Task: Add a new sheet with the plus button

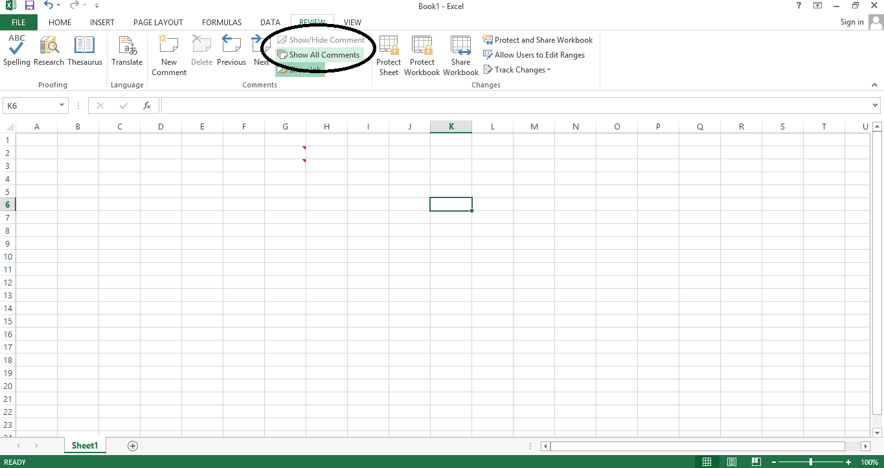Action: point(132,445)
